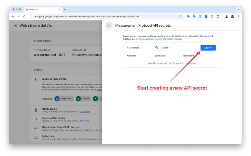
Task: Open Learn more about measurement protocol API secrets
Action: point(157,39)
